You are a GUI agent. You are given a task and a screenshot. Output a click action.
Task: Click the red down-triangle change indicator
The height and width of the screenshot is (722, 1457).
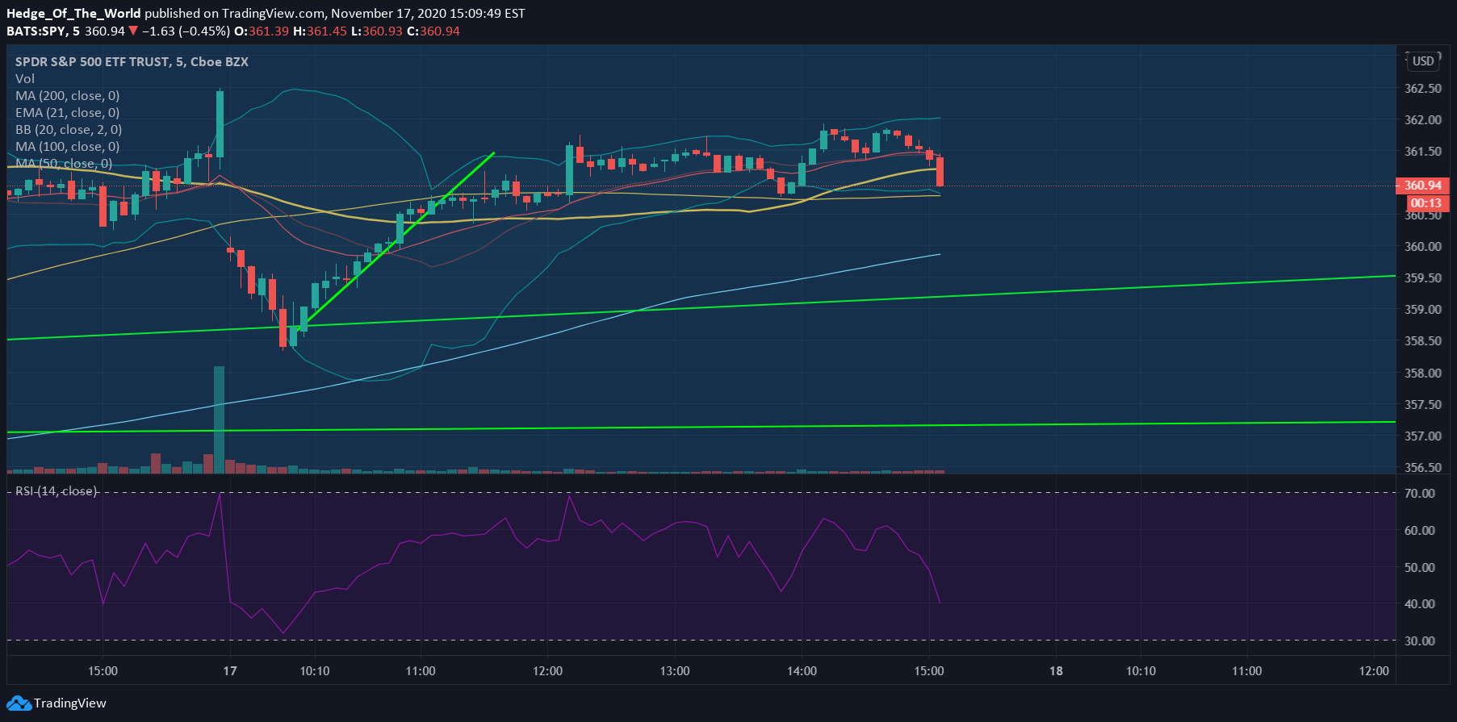[x=133, y=31]
